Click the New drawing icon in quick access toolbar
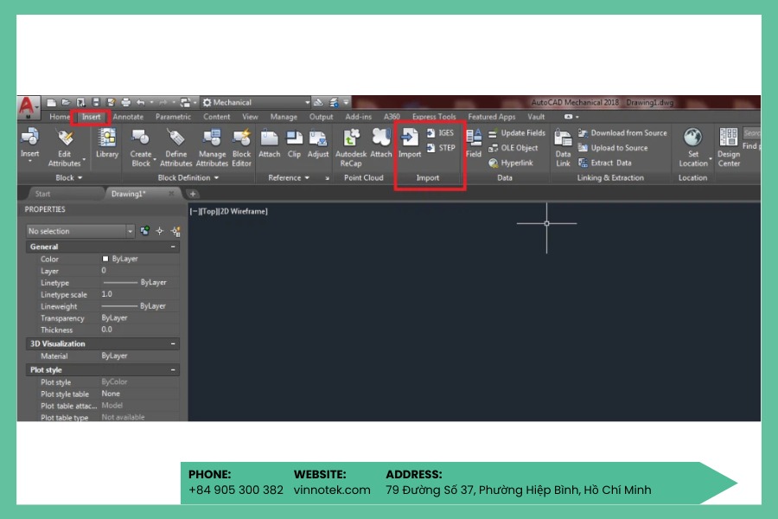 (x=51, y=102)
